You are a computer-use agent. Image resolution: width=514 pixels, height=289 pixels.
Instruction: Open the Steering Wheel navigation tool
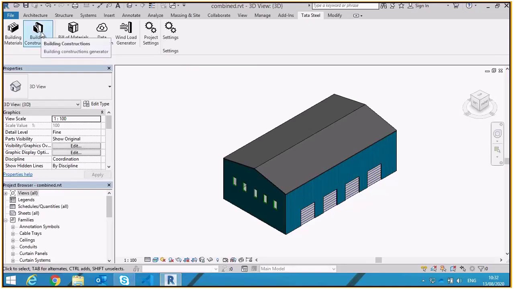498,134
